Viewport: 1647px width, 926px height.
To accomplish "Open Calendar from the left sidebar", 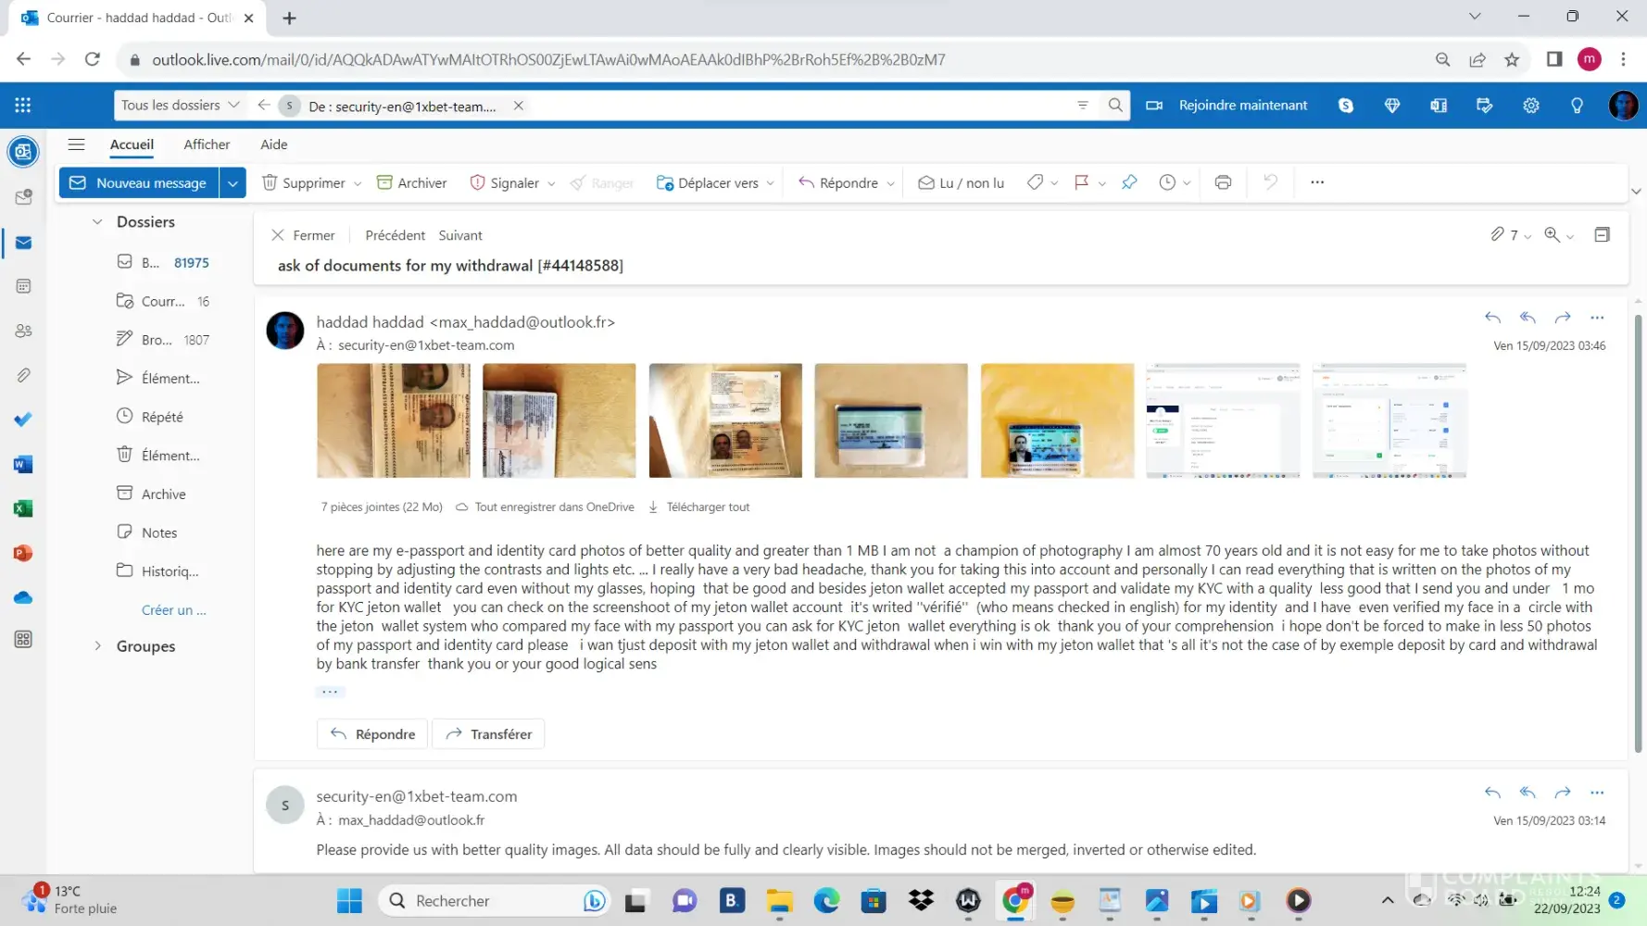I will pos(24,286).
